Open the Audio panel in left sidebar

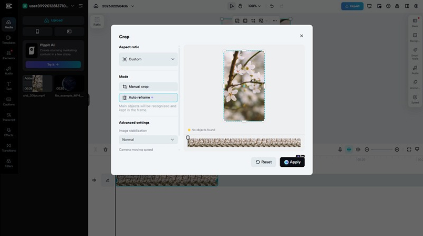tap(8, 70)
